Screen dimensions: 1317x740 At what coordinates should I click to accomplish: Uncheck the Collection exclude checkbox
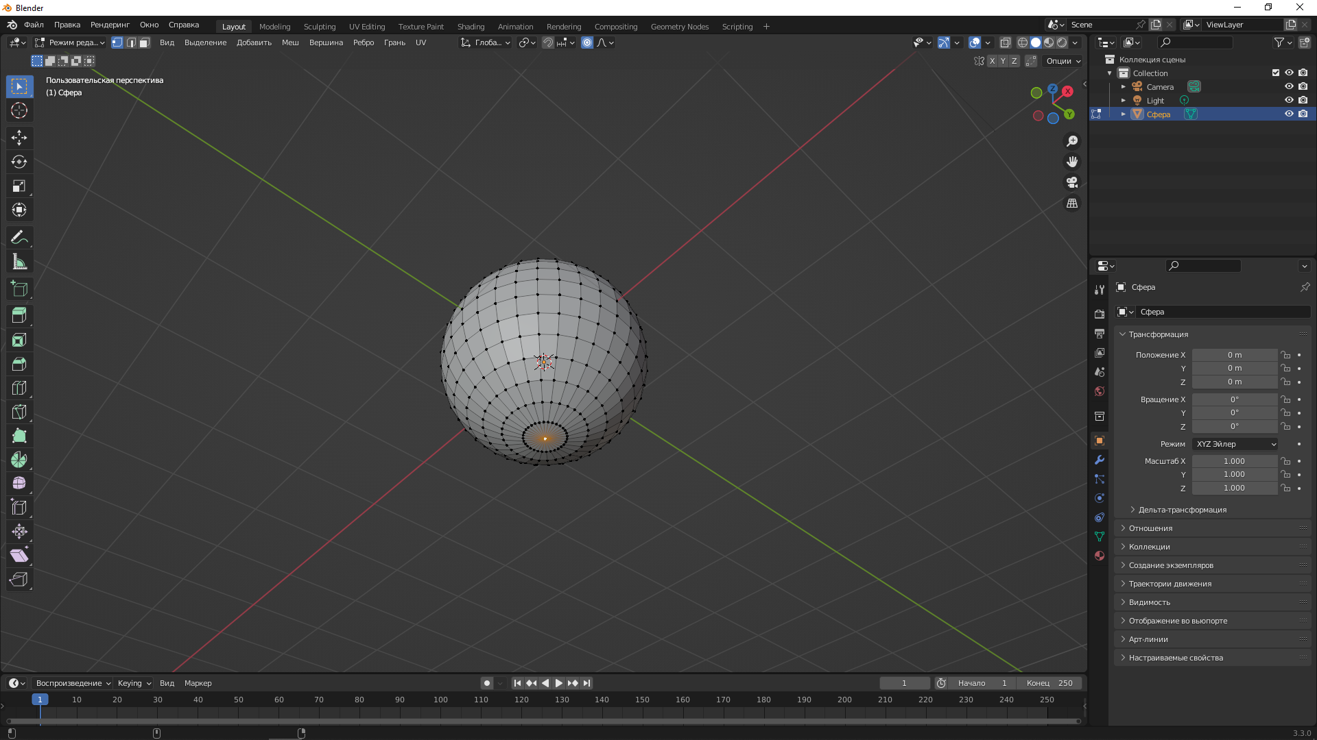pos(1276,73)
